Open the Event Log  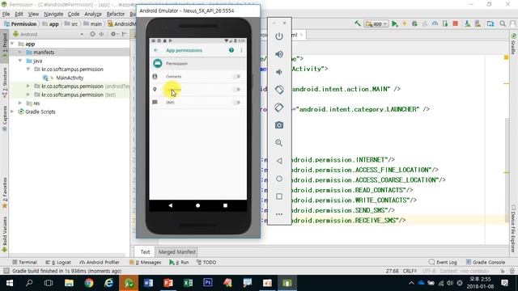[443, 262]
